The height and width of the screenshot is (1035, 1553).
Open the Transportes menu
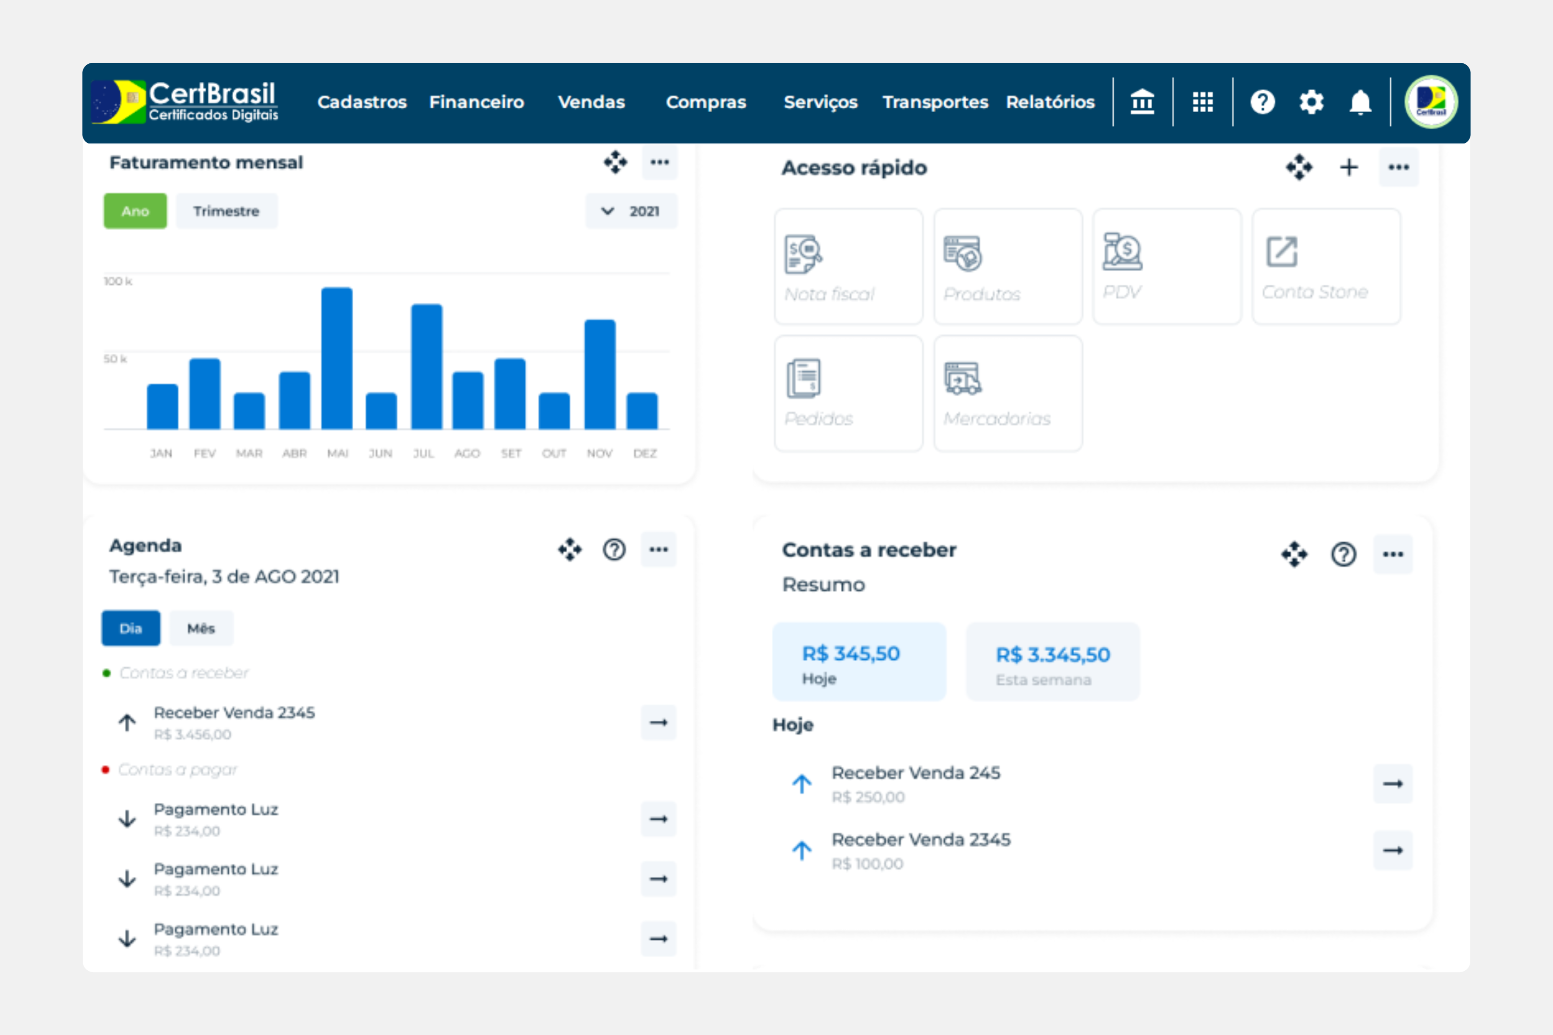click(936, 103)
